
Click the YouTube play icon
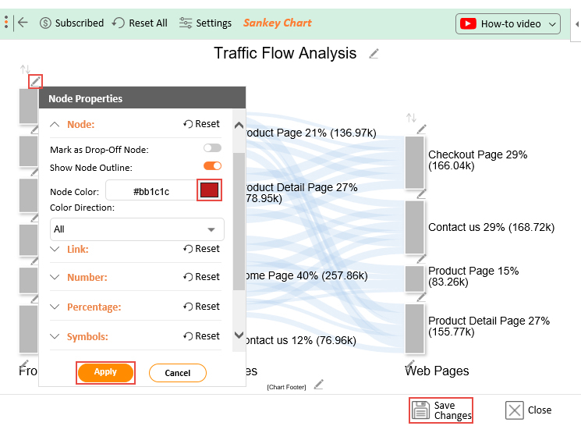468,23
